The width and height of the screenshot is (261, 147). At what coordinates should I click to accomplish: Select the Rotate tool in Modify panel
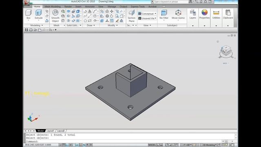pyautogui.click(x=112, y=16)
